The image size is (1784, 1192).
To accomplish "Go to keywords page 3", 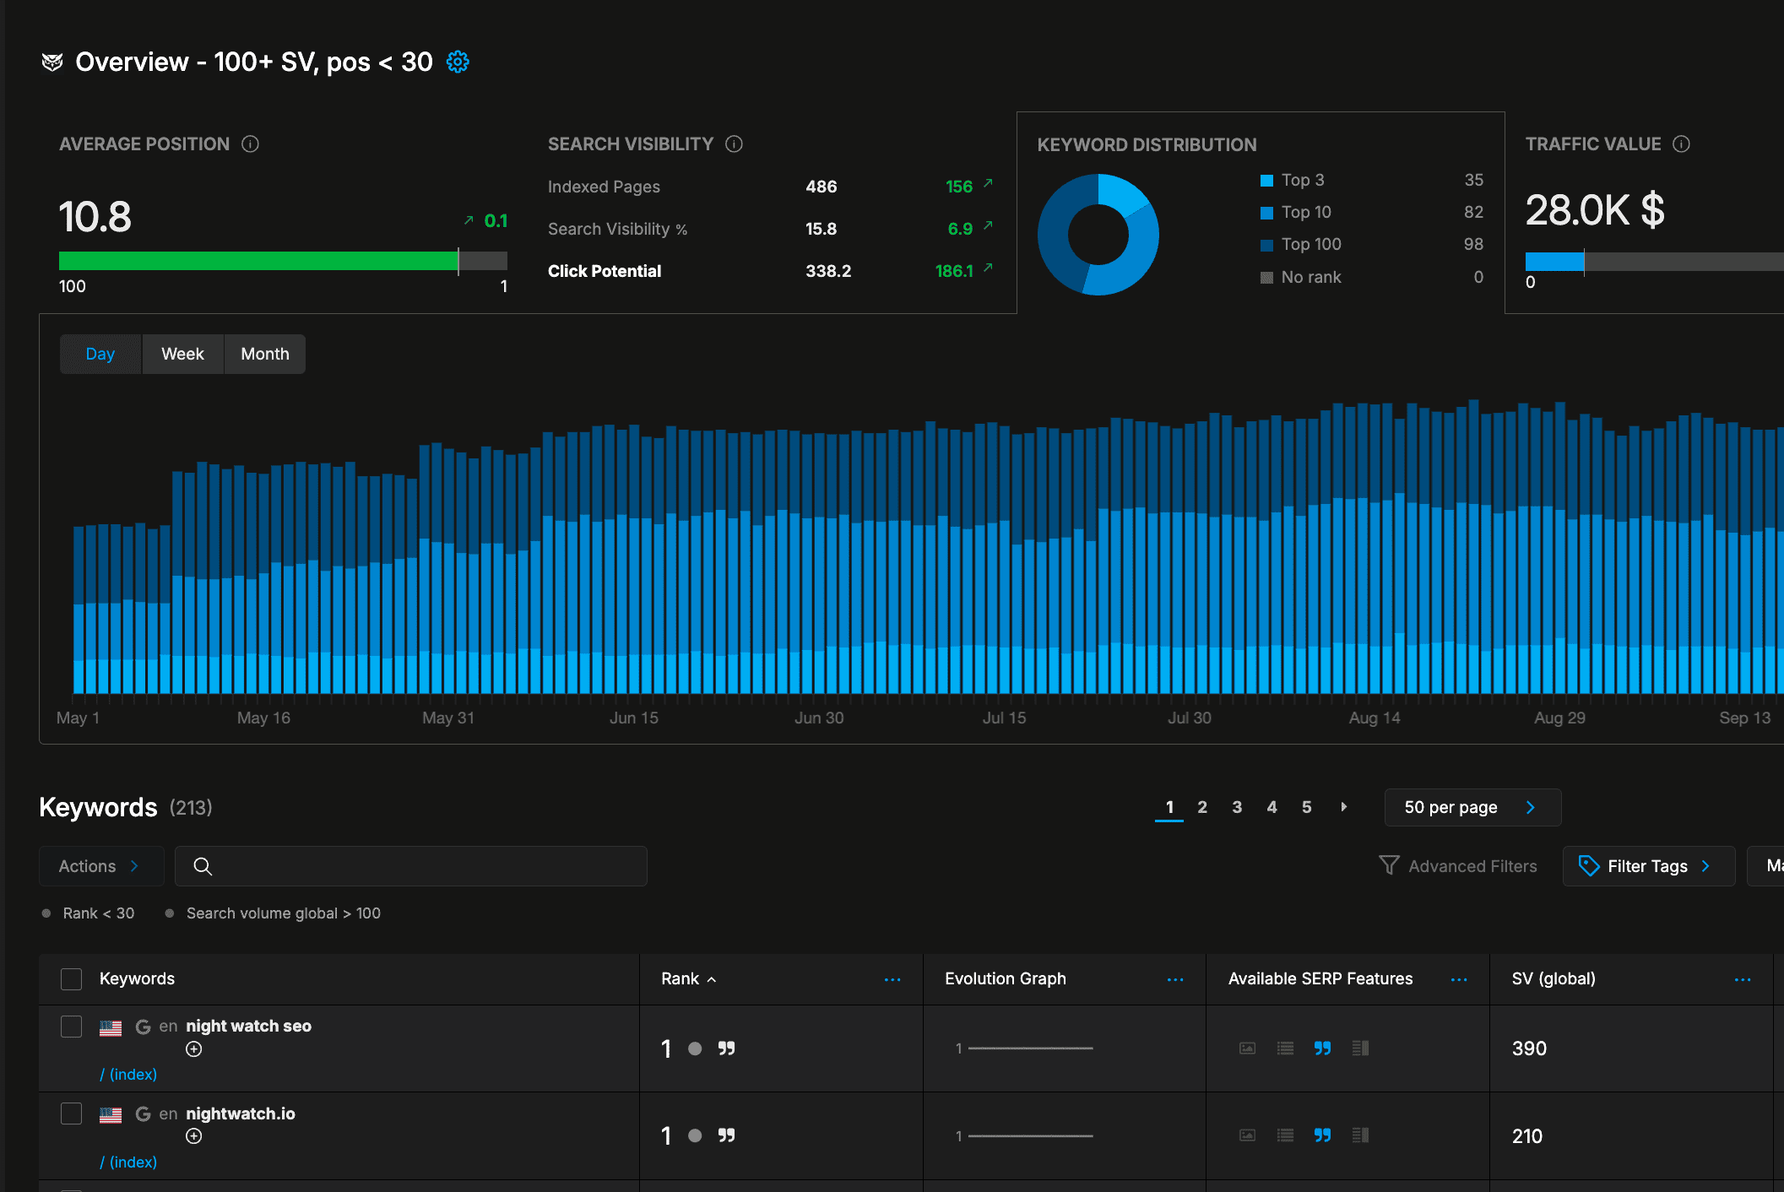I will (x=1237, y=807).
